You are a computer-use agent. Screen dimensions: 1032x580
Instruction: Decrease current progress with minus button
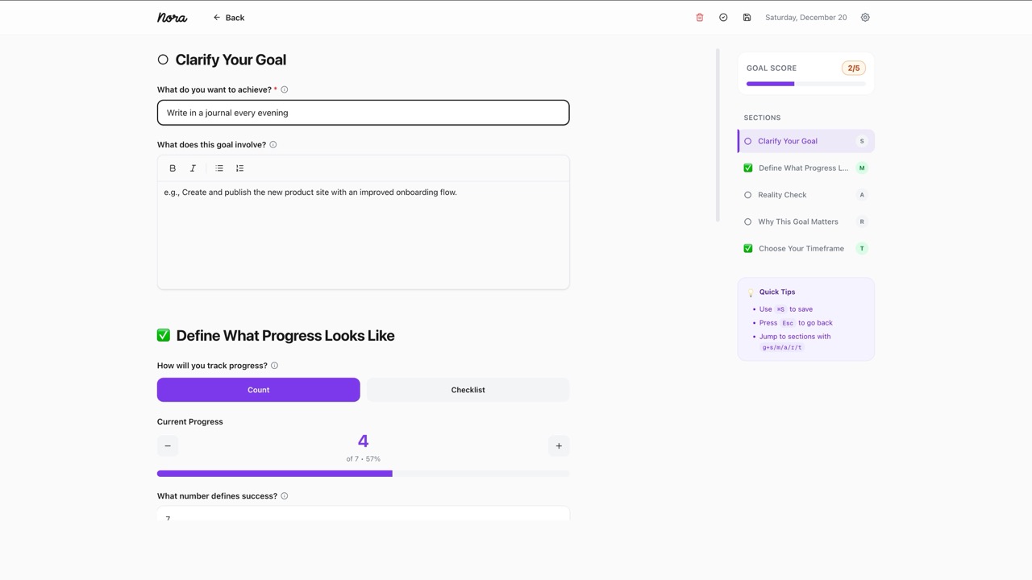pos(168,445)
